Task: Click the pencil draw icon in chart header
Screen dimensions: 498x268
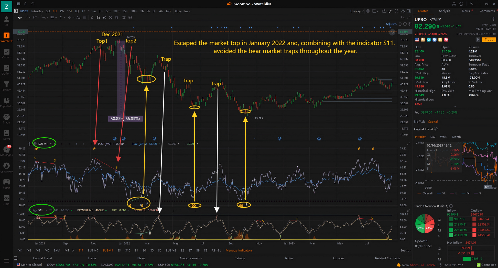Action: [x=390, y=11]
